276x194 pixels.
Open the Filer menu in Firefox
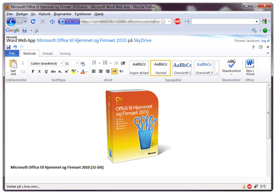coord(10,14)
